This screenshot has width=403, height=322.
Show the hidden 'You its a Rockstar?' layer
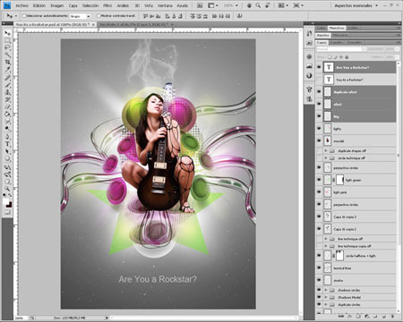pos(319,80)
